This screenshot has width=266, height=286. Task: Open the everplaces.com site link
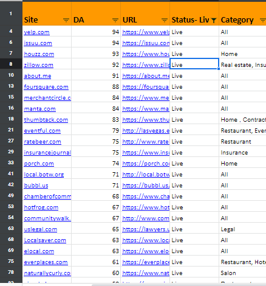[46, 262]
